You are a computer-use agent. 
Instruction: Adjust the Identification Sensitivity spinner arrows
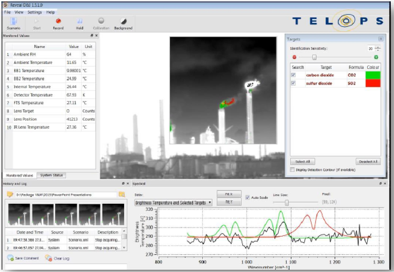378,49
